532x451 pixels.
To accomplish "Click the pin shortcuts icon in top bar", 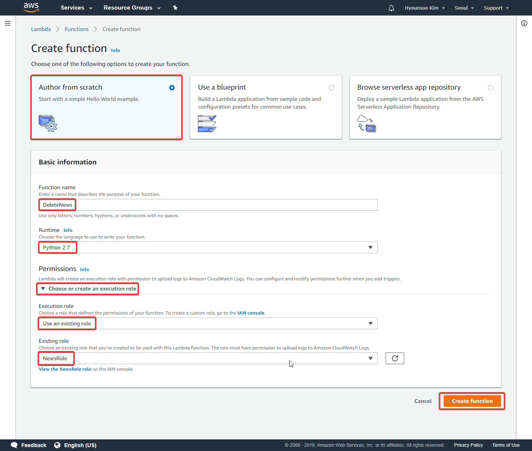I will pos(175,8).
